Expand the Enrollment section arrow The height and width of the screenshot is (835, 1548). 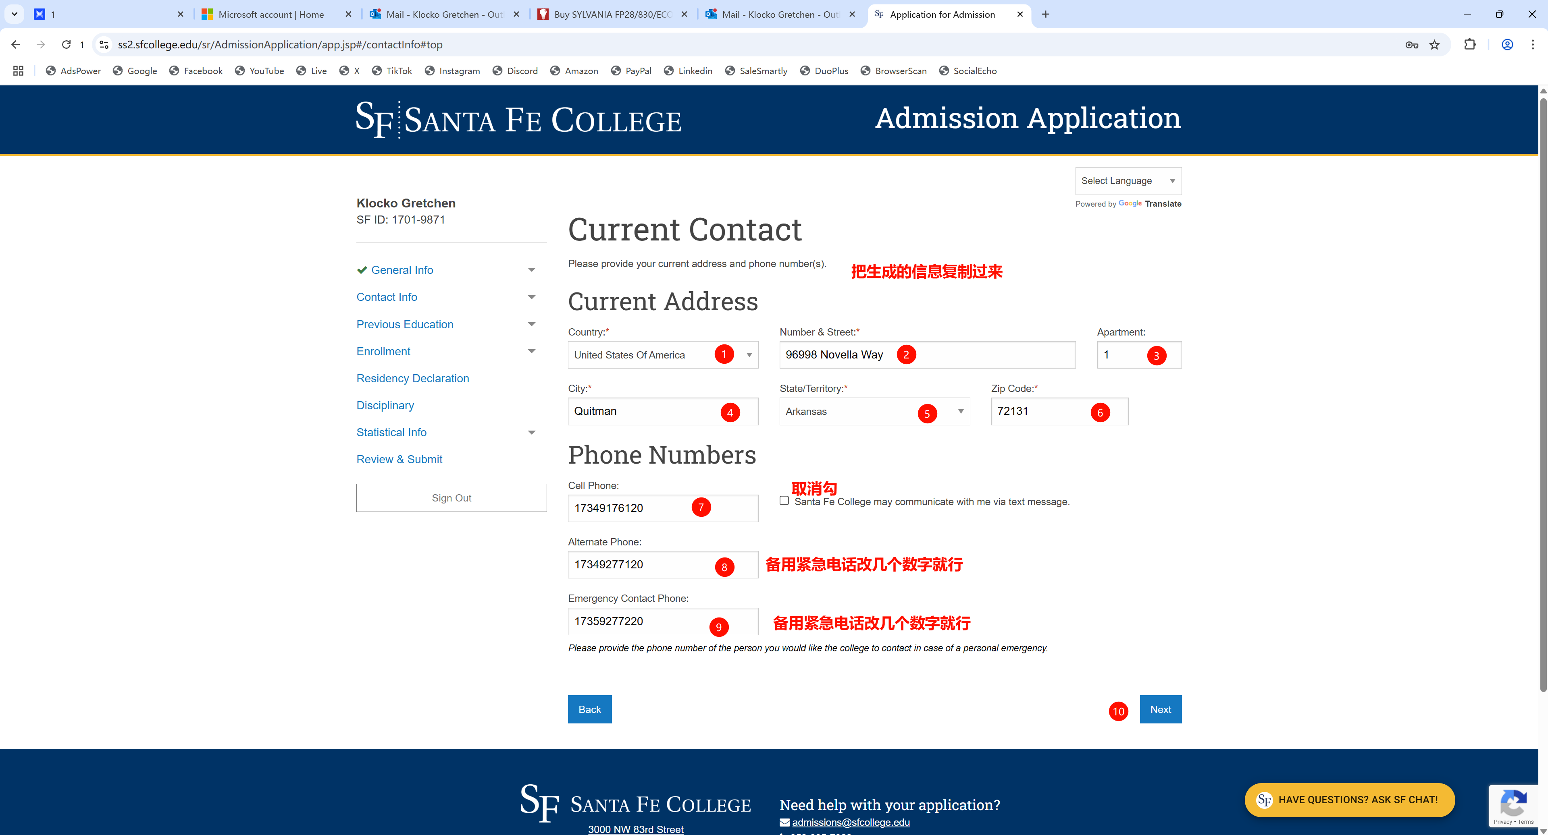(x=531, y=351)
